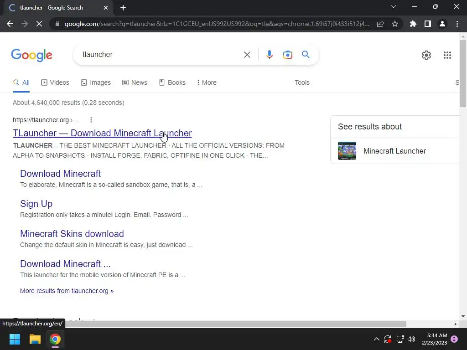The image size is (467, 350).
Task: Open the sync update tray icon
Action: (388, 339)
